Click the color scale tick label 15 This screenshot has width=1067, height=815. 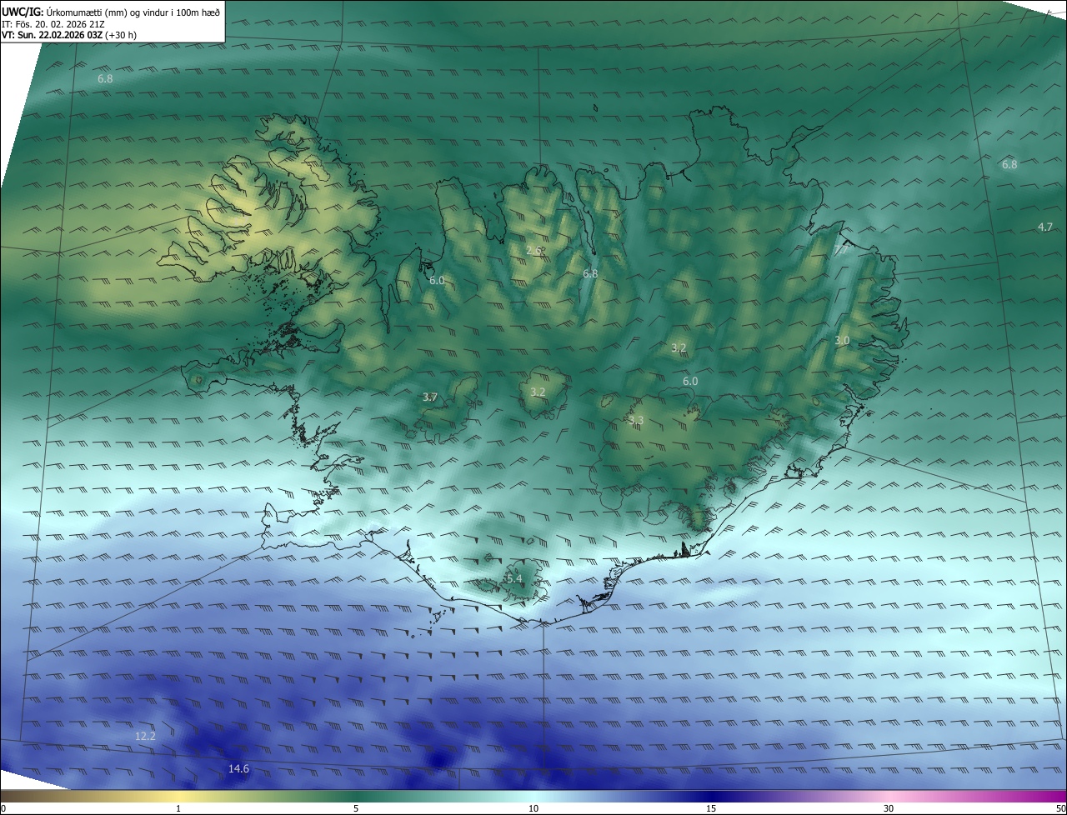[711, 808]
